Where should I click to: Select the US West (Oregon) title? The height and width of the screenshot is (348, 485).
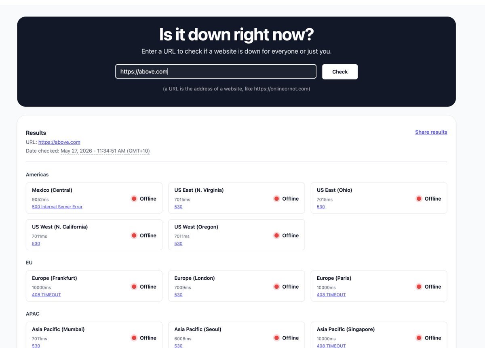(x=196, y=227)
